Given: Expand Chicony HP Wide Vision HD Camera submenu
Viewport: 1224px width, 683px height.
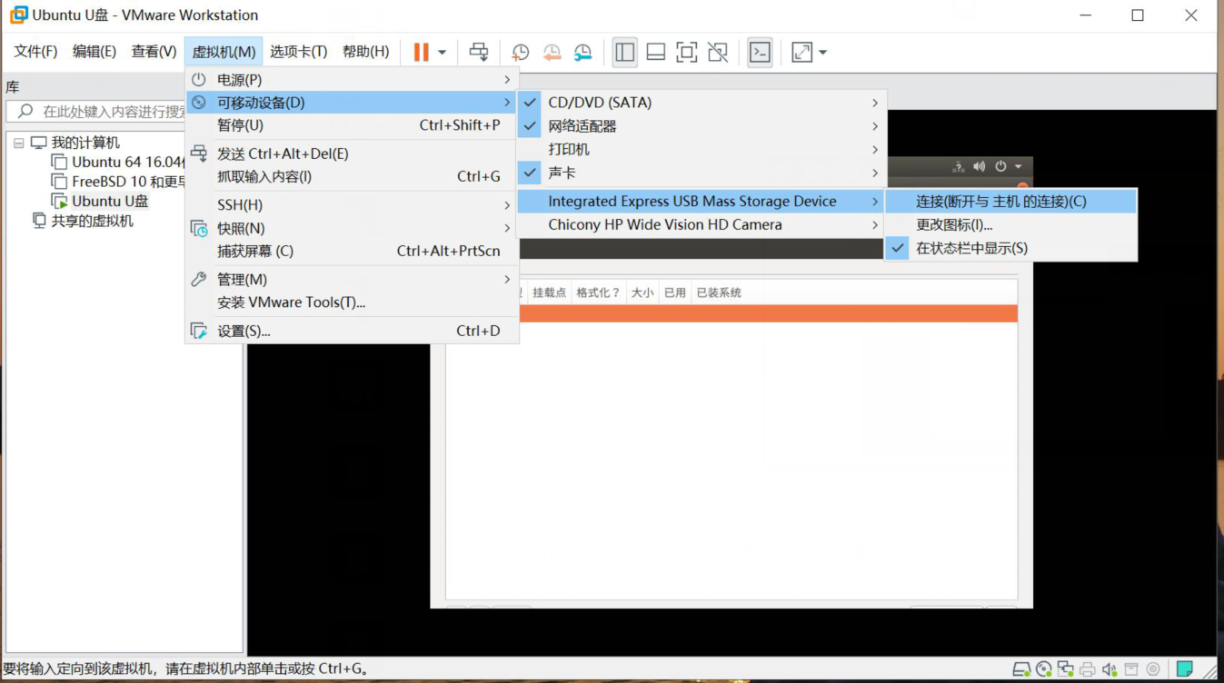Looking at the screenshot, I should point(875,224).
